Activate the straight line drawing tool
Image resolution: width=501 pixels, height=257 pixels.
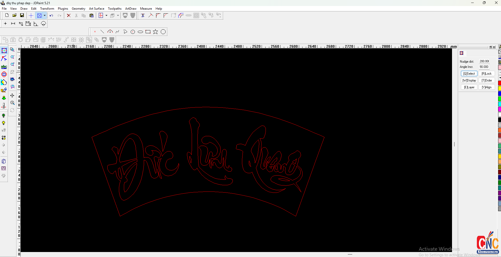click(x=102, y=32)
